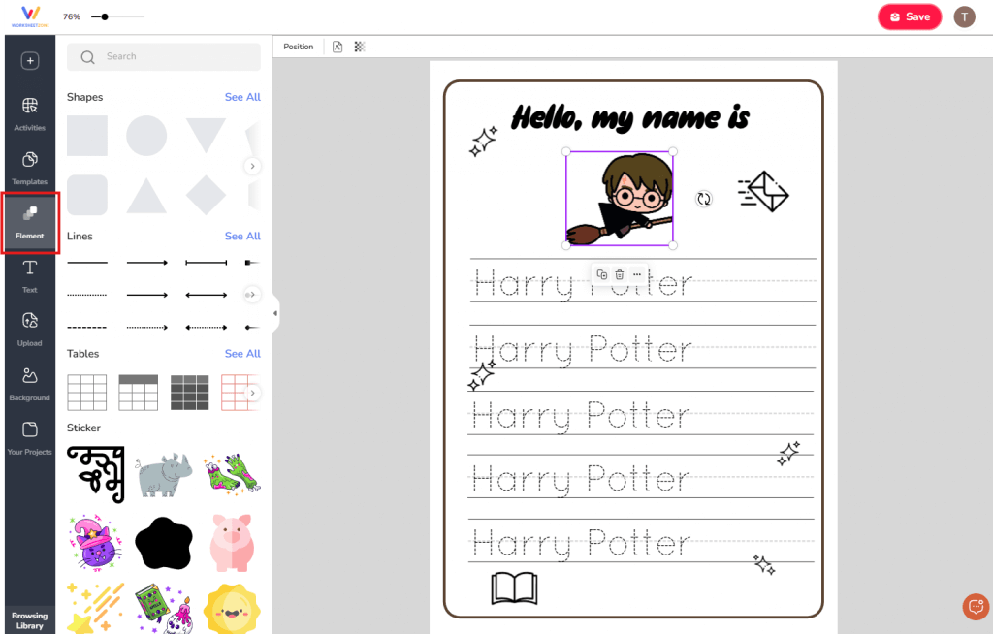The width and height of the screenshot is (993, 634).
Task: Select the Harry Potter character image
Action: click(x=620, y=199)
